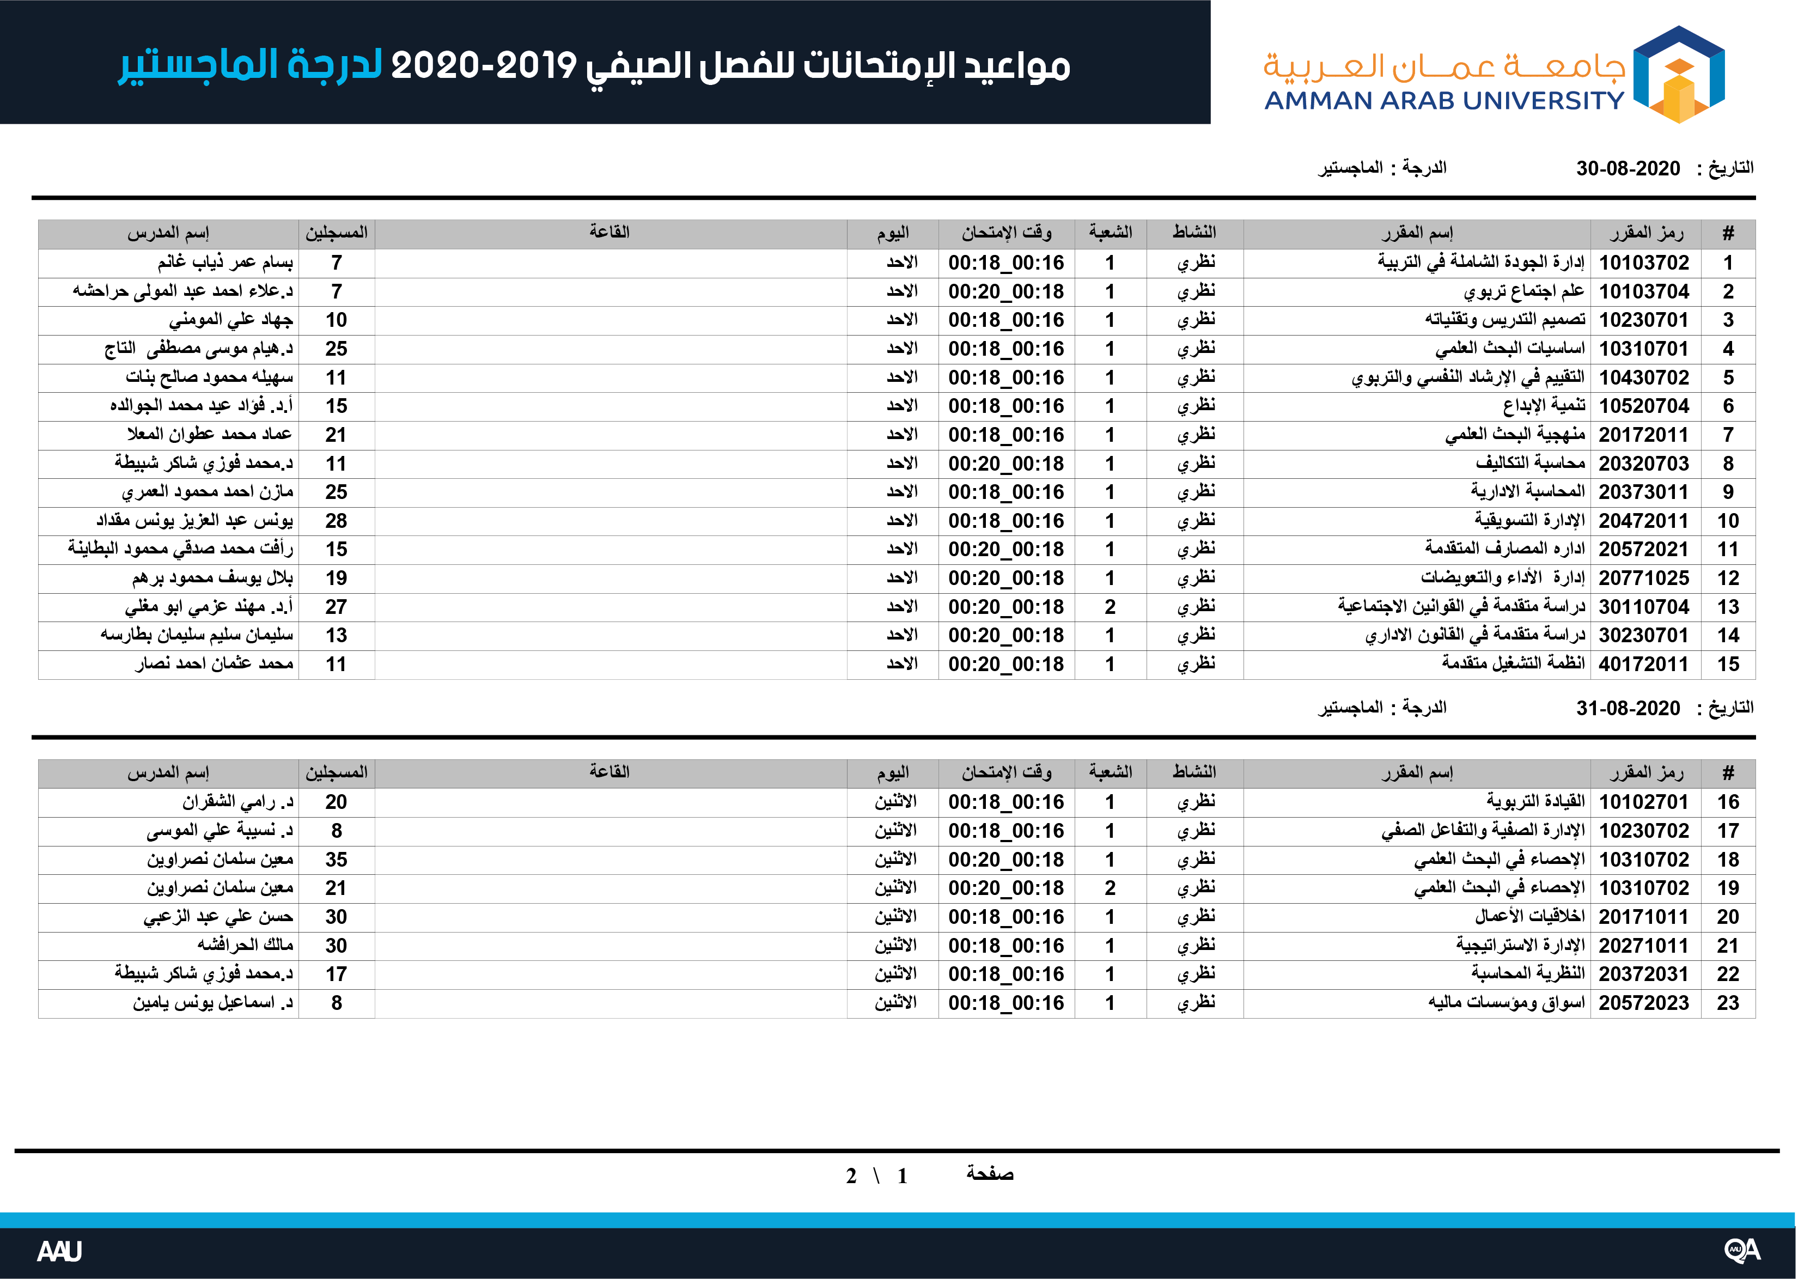
Task: Click the page indicator 'صفحة' in the footer
Action: pyautogui.click(x=990, y=1174)
